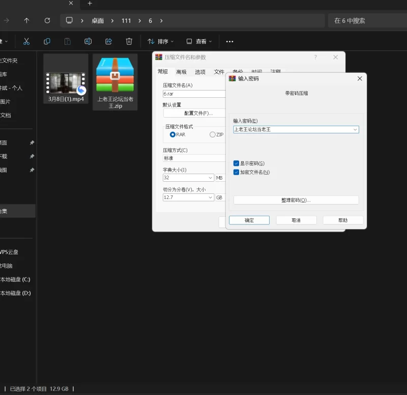This screenshot has height=395, width=407.
Task: Refresh the current folder view
Action: tap(47, 20)
